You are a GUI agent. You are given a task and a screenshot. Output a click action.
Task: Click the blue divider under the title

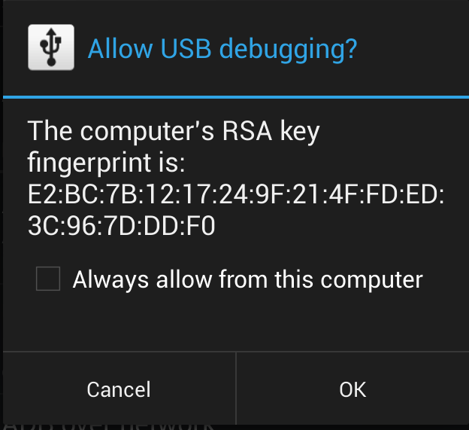[236, 97]
